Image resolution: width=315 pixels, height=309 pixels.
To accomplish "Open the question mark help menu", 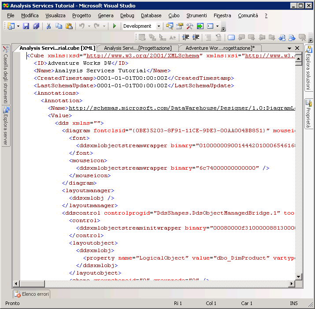I will tap(266, 15).
